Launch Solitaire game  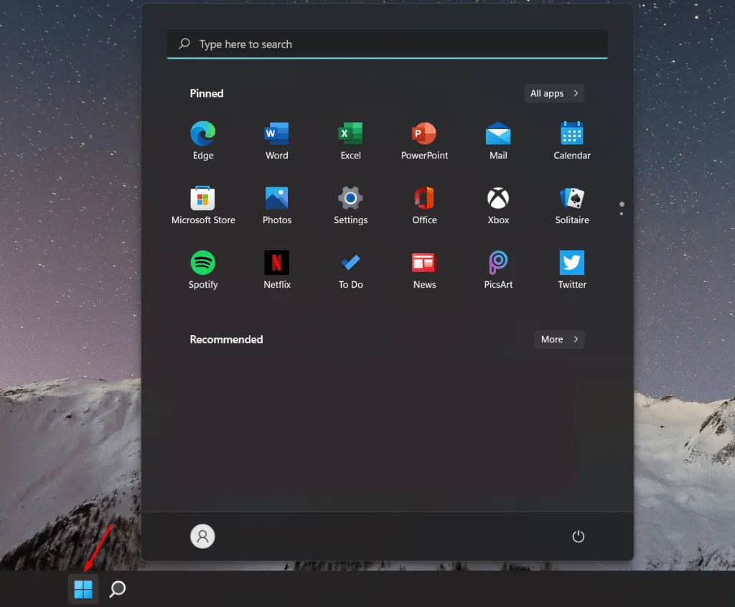pyautogui.click(x=572, y=204)
